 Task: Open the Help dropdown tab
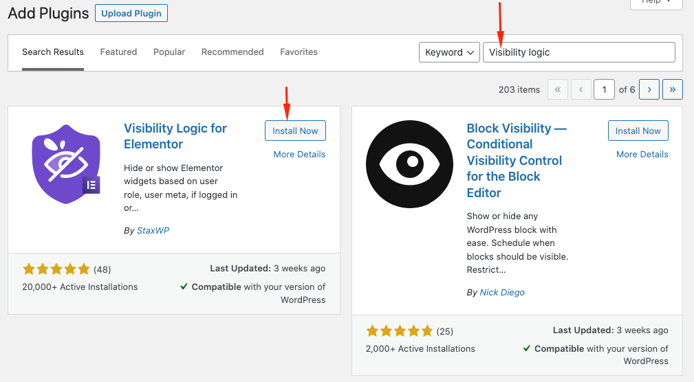pos(656,3)
